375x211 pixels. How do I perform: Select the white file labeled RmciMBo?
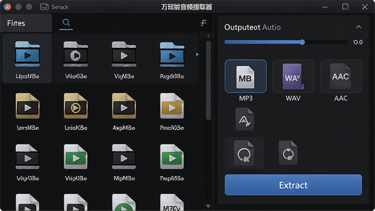pos(172,111)
